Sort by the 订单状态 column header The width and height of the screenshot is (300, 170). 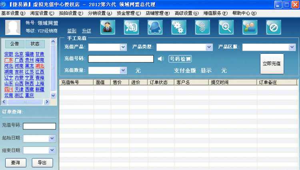coord(161,82)
